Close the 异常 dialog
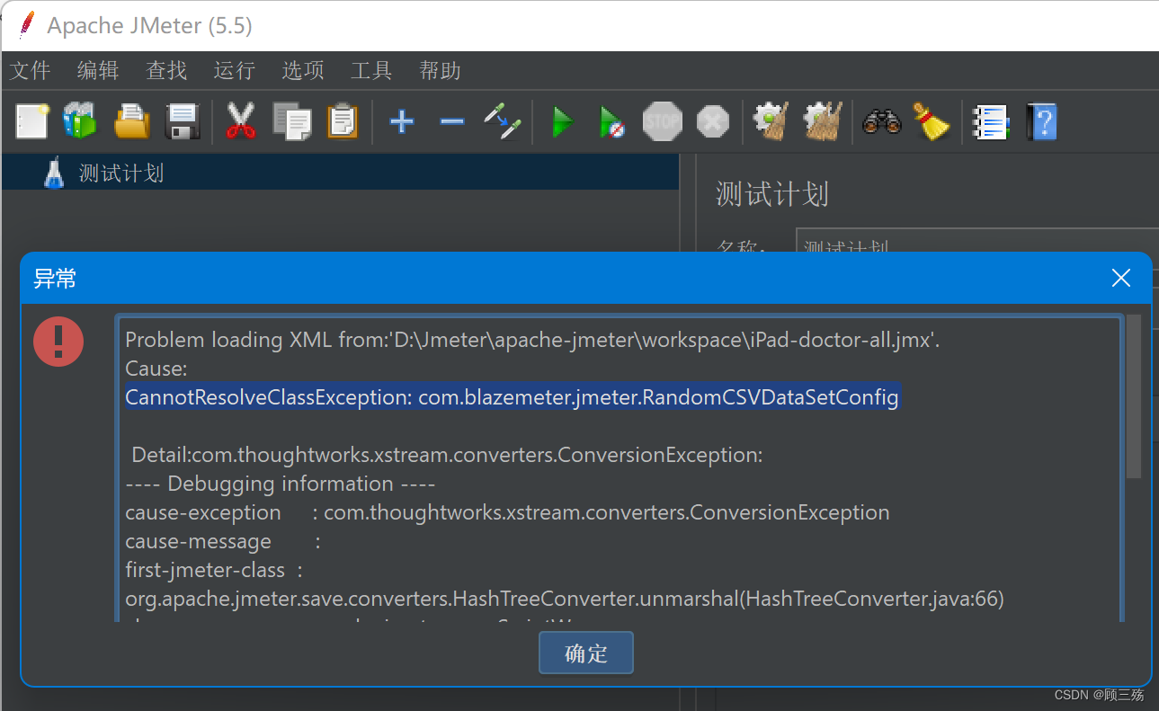 tap(1120, 278)
